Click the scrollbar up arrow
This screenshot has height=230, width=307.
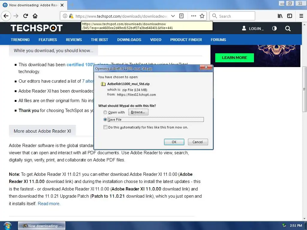(x=304, y=25)
